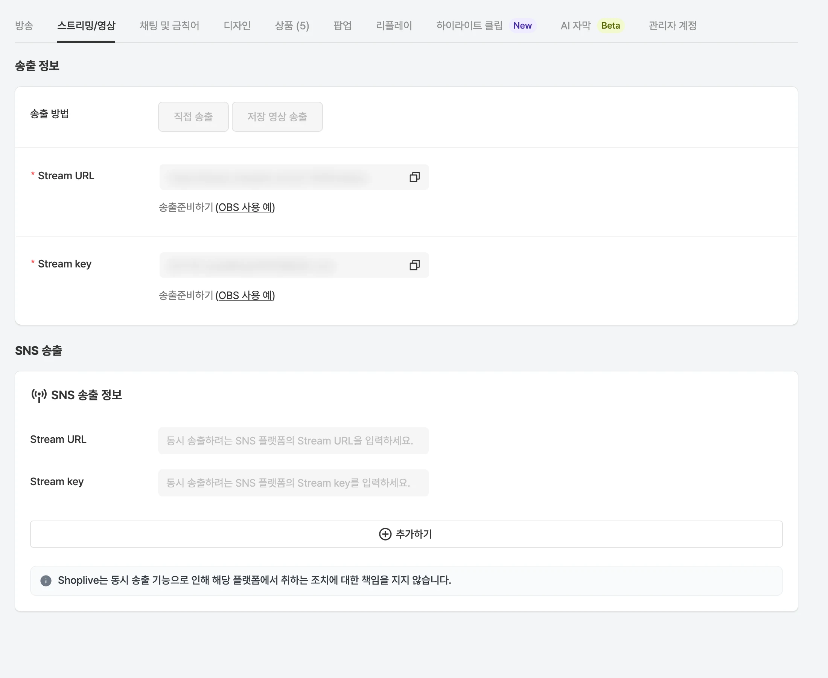Open OBS 사용 예 link under Stream key
The image size is (828, 678).
[245, 296]
